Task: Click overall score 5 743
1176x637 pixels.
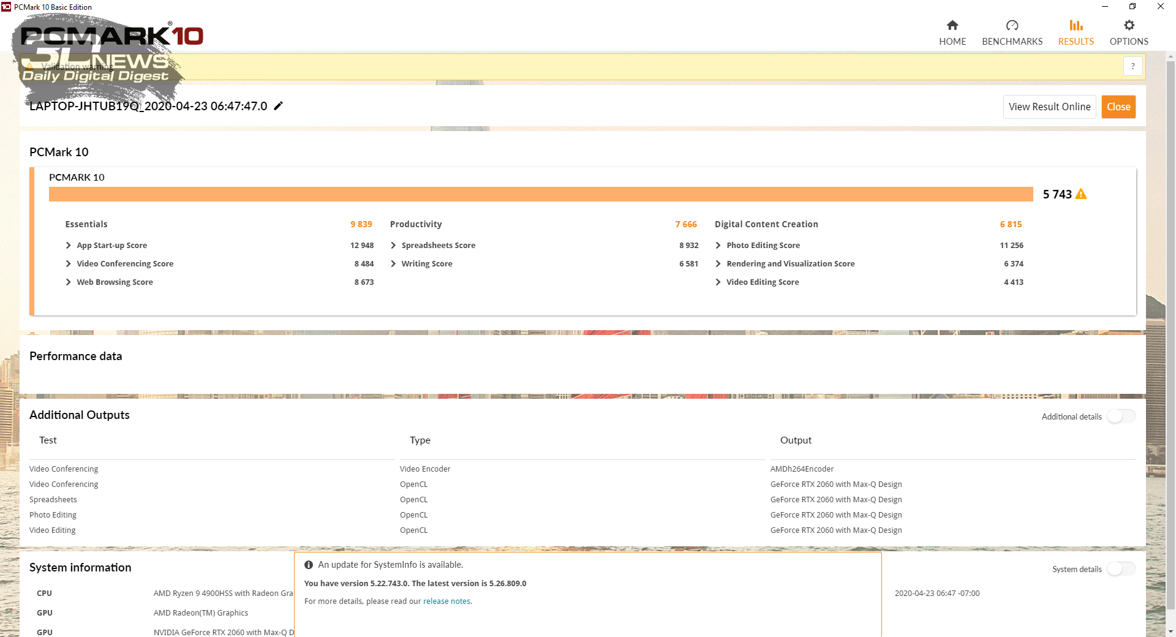Action: click(x=1057, y=194)
